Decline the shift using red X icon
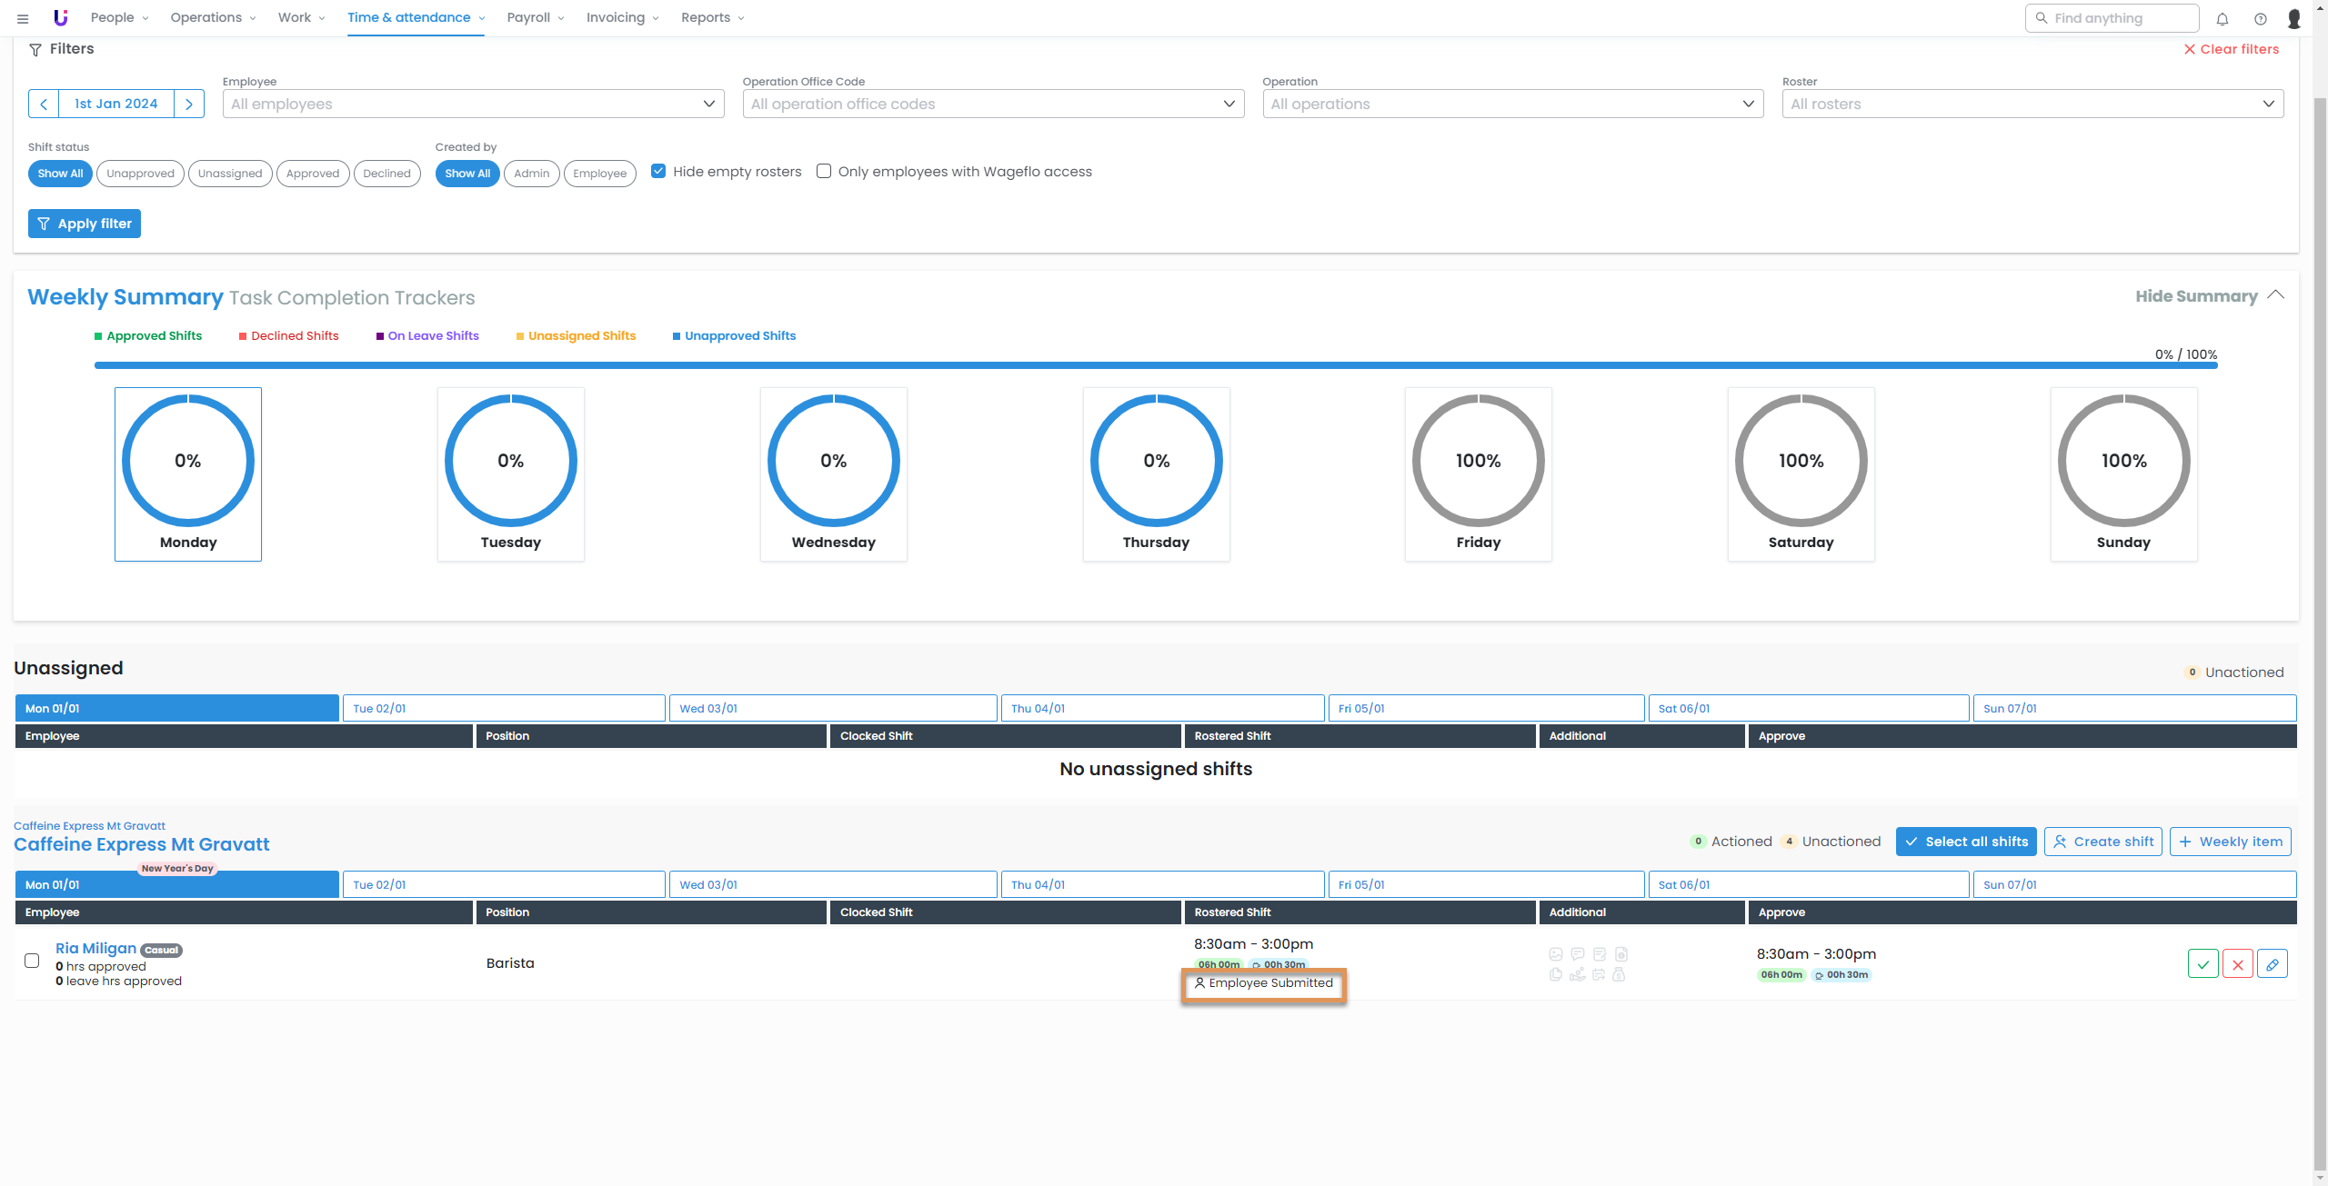This screenshot has height=1186, width=2328. point(2237,964)
